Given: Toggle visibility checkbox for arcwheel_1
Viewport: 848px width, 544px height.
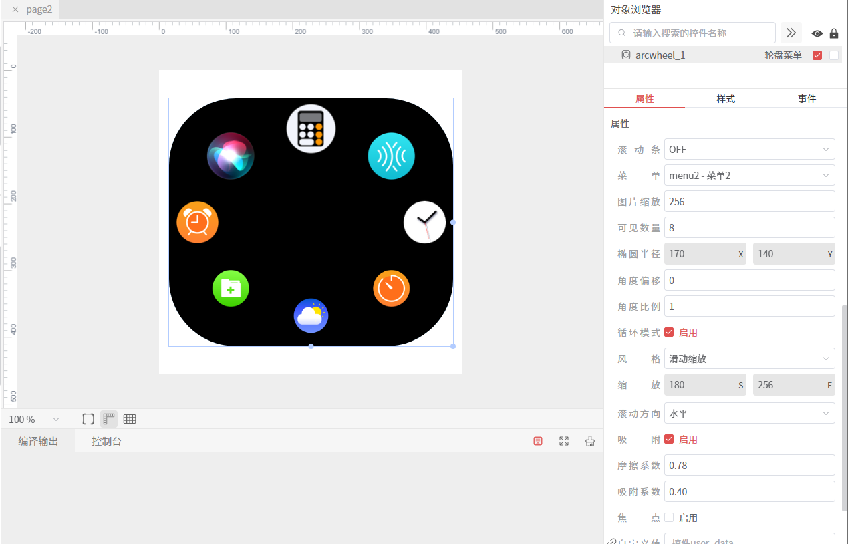Looking at the screenshot, I should pyautogui.click(x=817, y=55).
